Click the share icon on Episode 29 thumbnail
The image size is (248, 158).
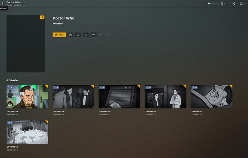(x=10, y=104)
